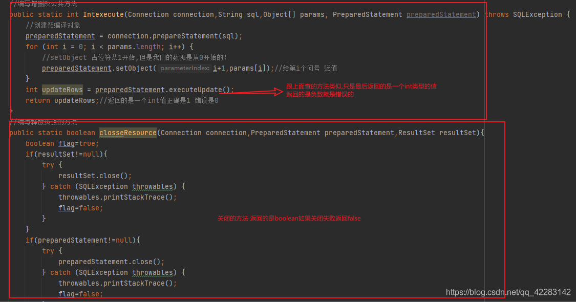576x302 pixels.
Task: Click params.length in the for loop
Action: pyautogui.click(x=134, y=47)
